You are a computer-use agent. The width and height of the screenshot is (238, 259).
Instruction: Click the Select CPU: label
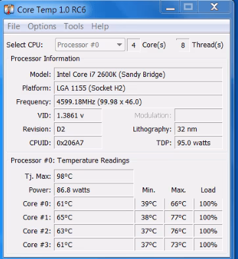[x=25, y=45]
